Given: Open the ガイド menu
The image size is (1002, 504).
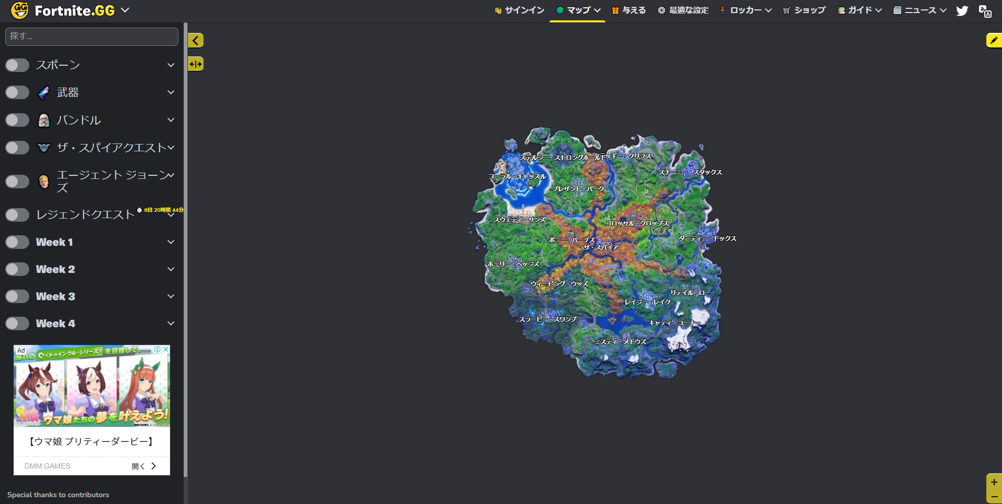Looking at the screenshot, I should [x=860, y=10].
